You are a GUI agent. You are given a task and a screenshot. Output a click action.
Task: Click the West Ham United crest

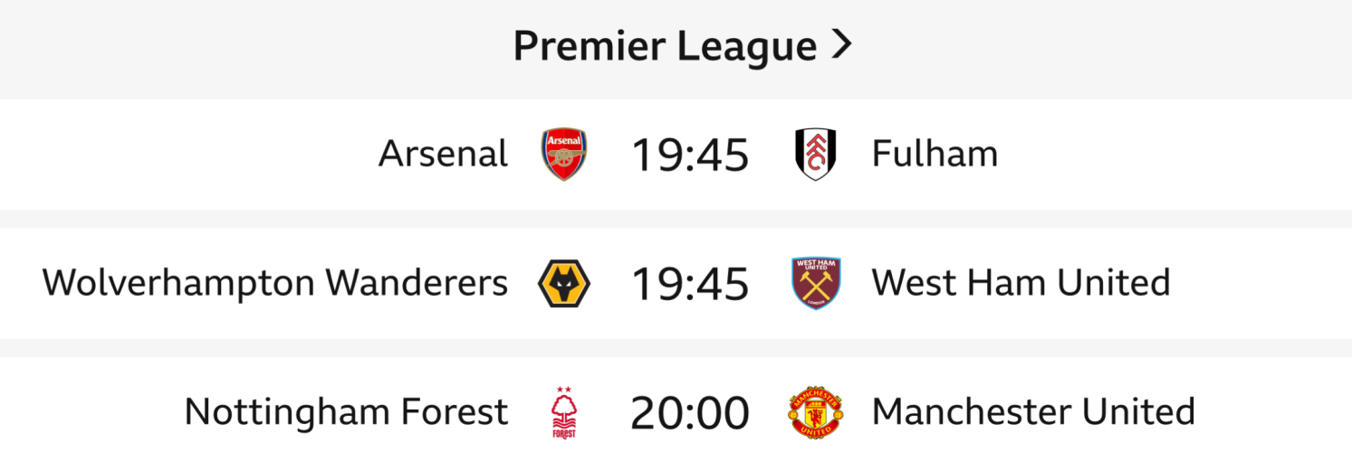(815, 284)
